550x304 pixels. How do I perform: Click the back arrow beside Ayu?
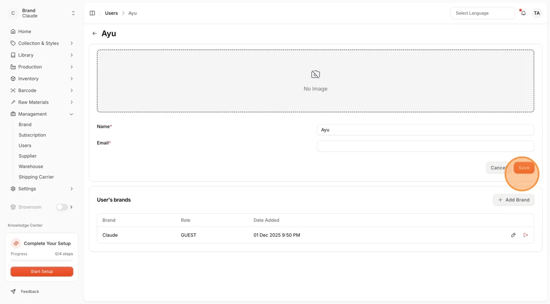point(94,33)
